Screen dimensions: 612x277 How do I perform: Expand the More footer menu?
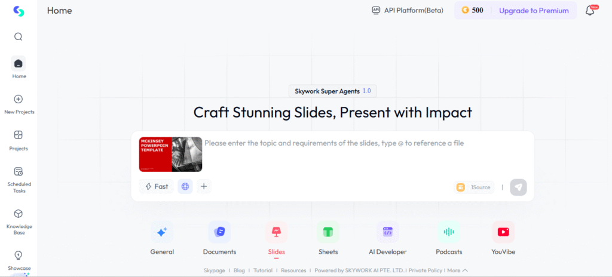click(x=457, y=270)
